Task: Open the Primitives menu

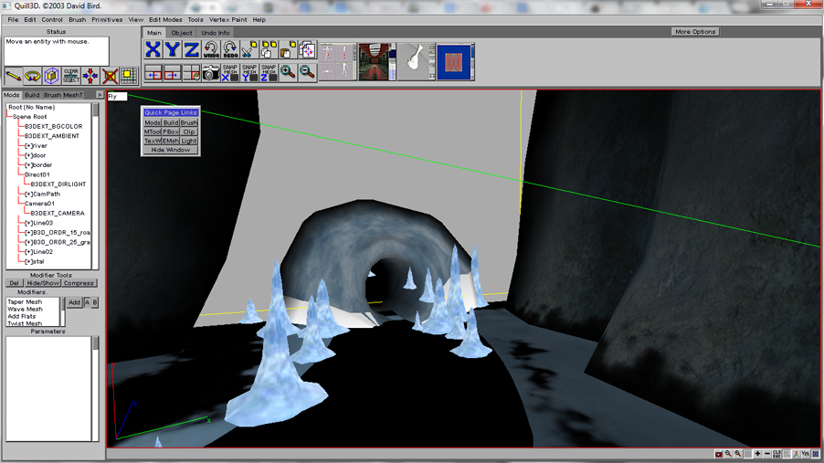Action: click(107, 19)
